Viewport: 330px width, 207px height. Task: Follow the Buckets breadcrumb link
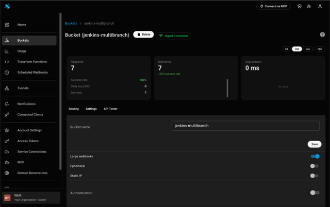coord(71,23)
